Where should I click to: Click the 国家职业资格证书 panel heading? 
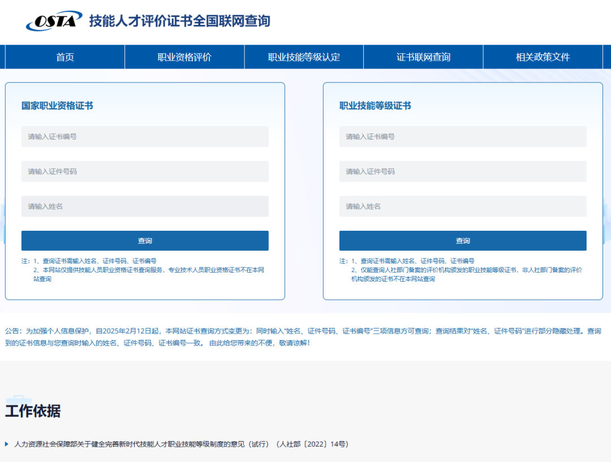click(57, 106)
